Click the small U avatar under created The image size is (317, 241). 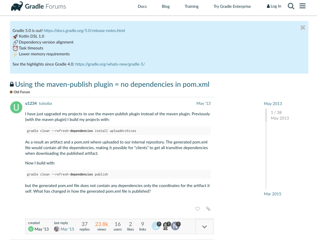31,229
